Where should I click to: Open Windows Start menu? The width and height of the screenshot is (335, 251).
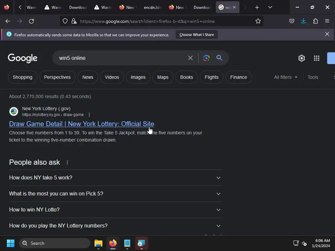tap(10, 243)
